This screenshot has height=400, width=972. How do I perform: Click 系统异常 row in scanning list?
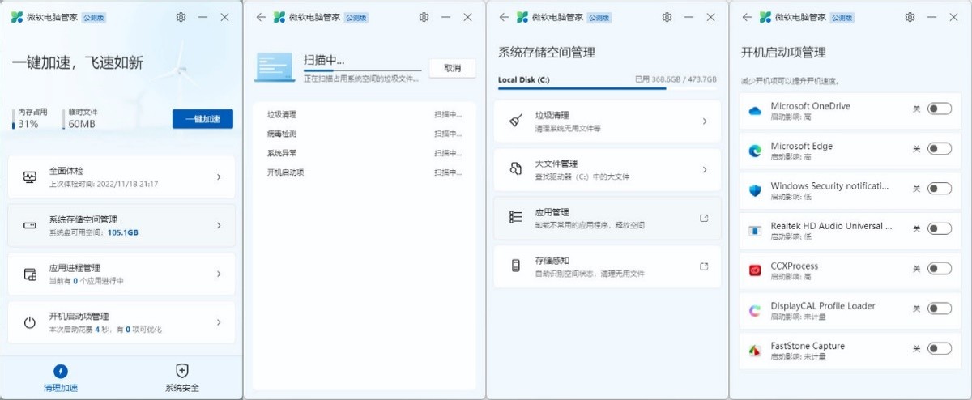[364, 153]
